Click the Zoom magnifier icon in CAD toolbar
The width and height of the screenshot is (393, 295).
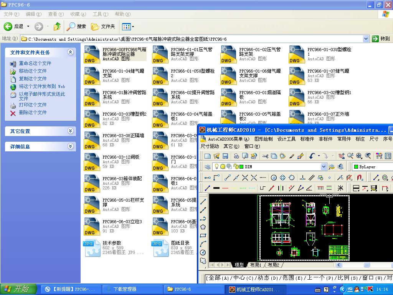(350, 156)
